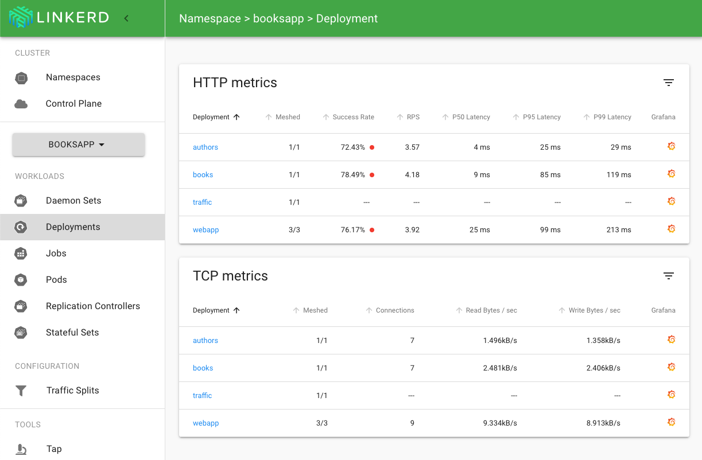
Task: Click the books link in HTTP metrics
Action: point(203,175)
